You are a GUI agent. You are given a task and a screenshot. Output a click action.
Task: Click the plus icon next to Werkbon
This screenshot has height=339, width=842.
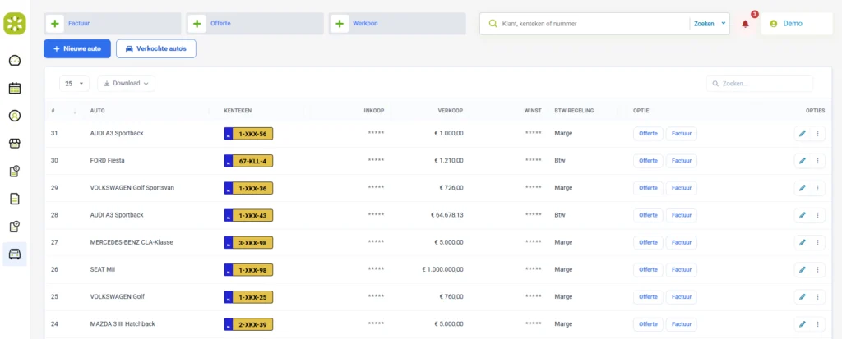click(x=340, y=24)
